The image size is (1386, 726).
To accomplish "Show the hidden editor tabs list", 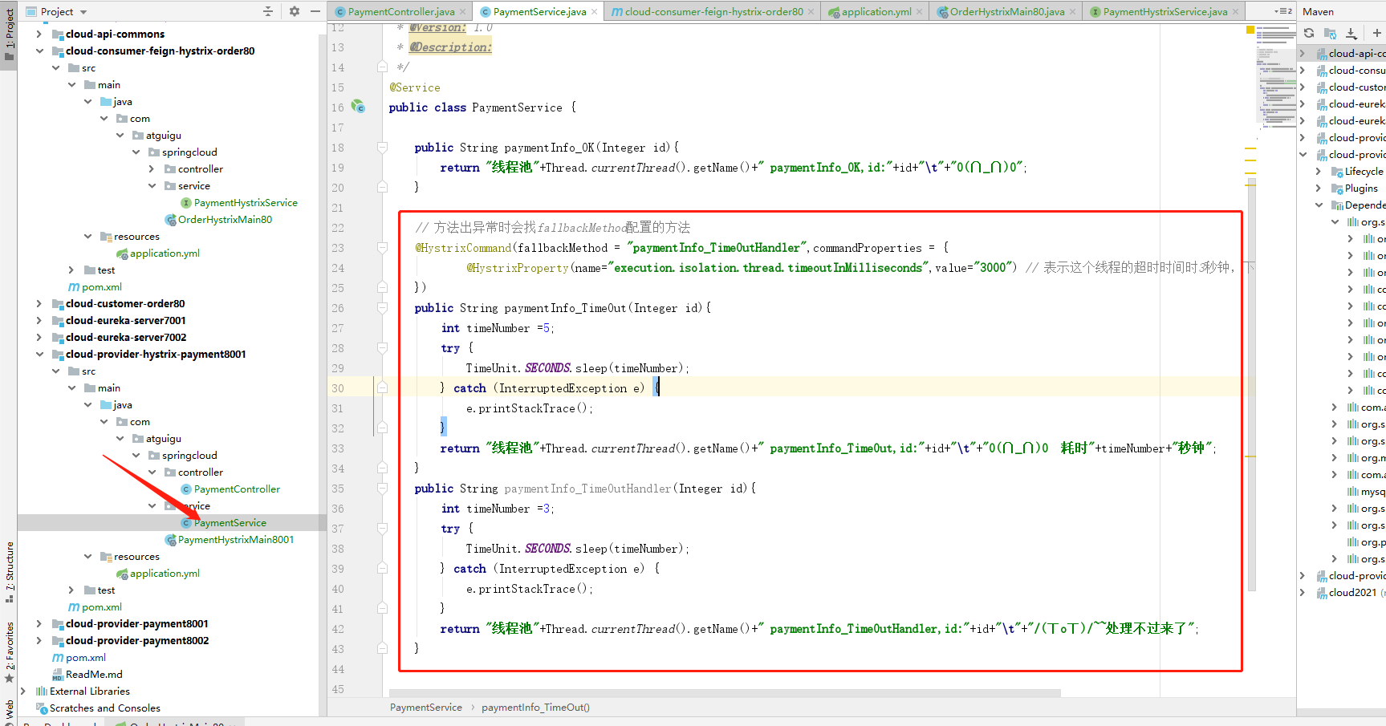I will coord(1283,11).
